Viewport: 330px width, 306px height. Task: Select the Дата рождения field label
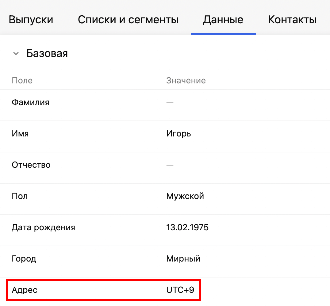point(43,228)
